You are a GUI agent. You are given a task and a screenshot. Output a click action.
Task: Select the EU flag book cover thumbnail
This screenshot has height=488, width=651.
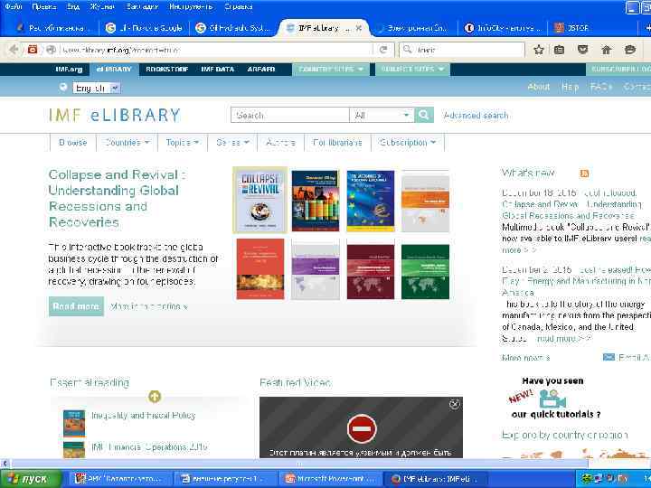(x=371, y=201)
